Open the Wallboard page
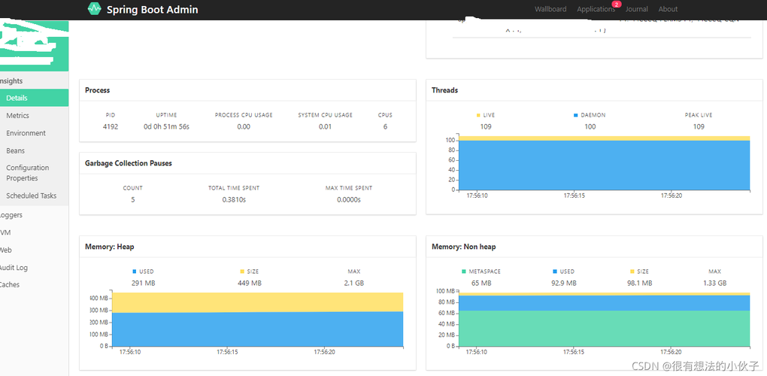The image size is (767, 376). pos(550,10)
